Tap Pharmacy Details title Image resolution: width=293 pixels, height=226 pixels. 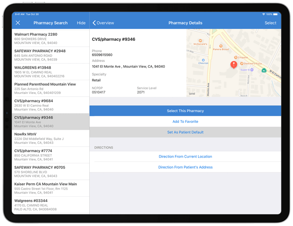(x=185, y=23)
